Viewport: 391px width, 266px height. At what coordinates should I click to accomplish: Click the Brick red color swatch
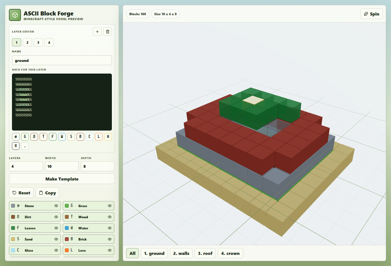pyautogui.click(x=67, y=239)
